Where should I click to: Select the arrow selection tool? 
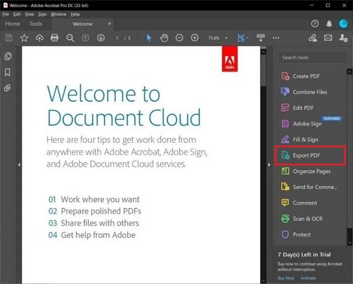[x=149, y=38]
